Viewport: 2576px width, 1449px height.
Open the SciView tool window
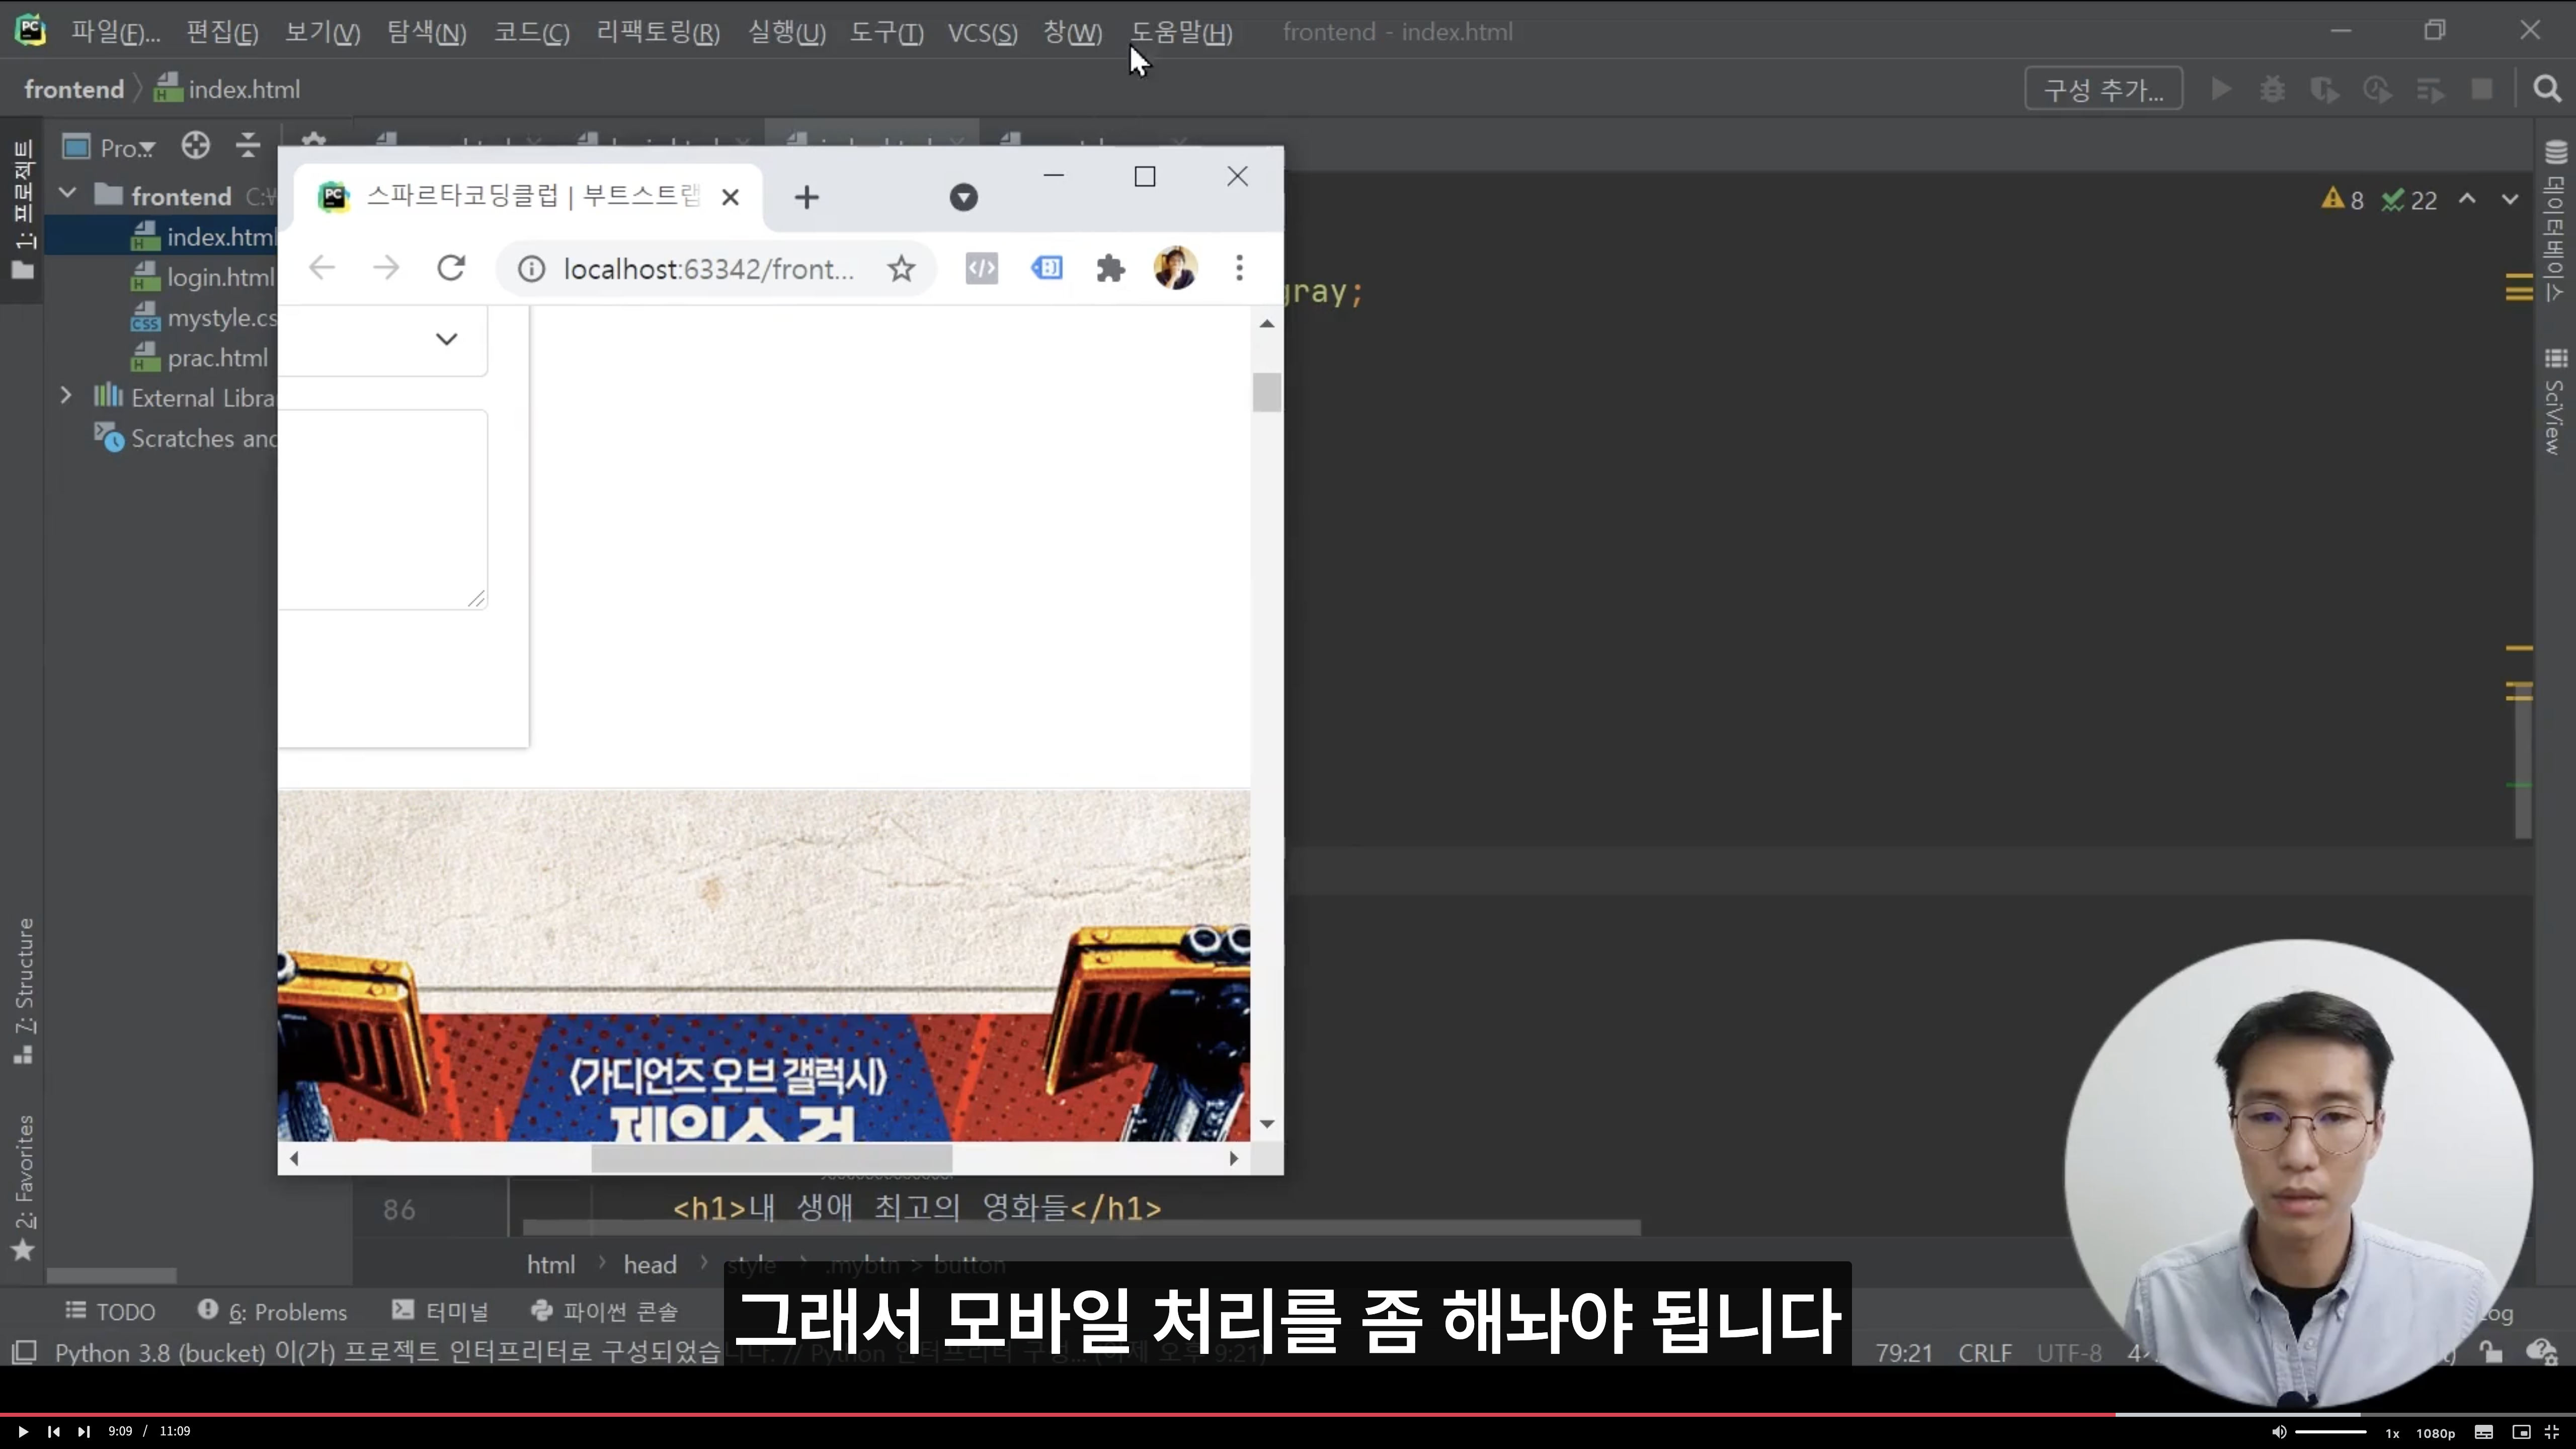click(2556, 402)
